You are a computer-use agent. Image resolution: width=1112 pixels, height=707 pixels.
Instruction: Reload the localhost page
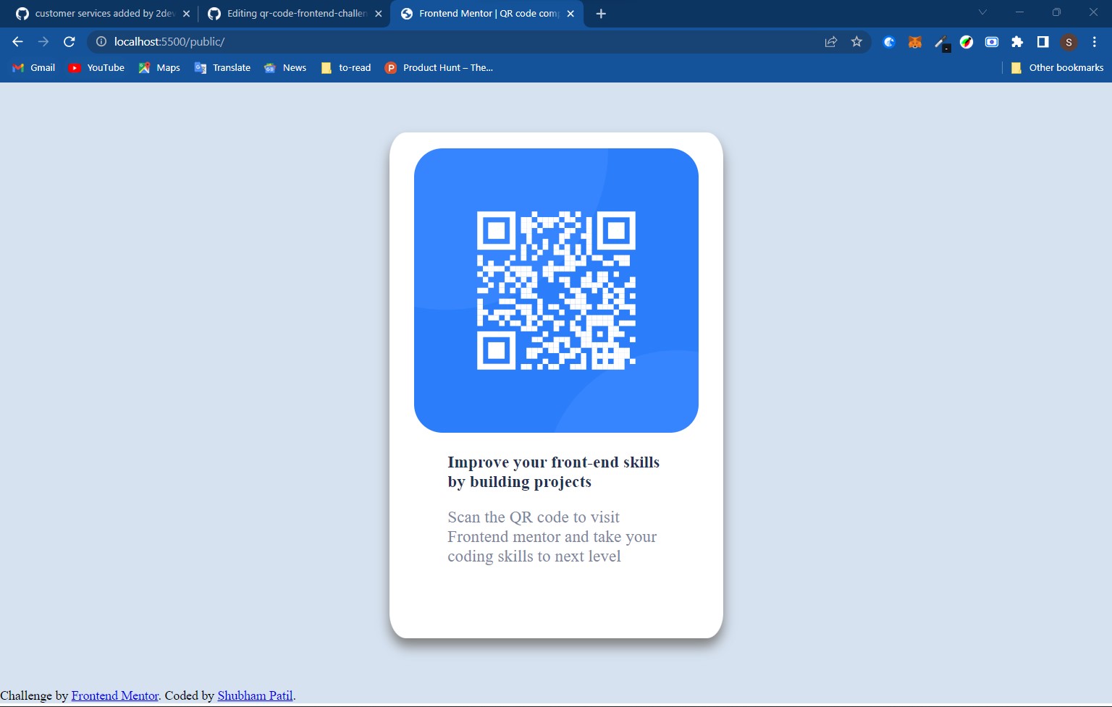[69, 41]
